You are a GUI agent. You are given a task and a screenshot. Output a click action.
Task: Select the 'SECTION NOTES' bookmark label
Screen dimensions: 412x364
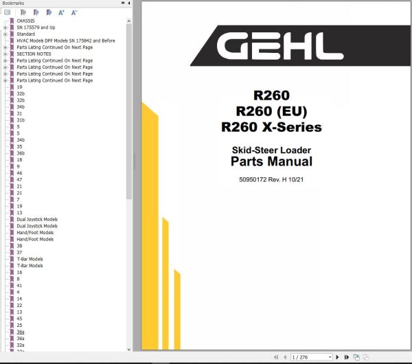click(34, 54)
